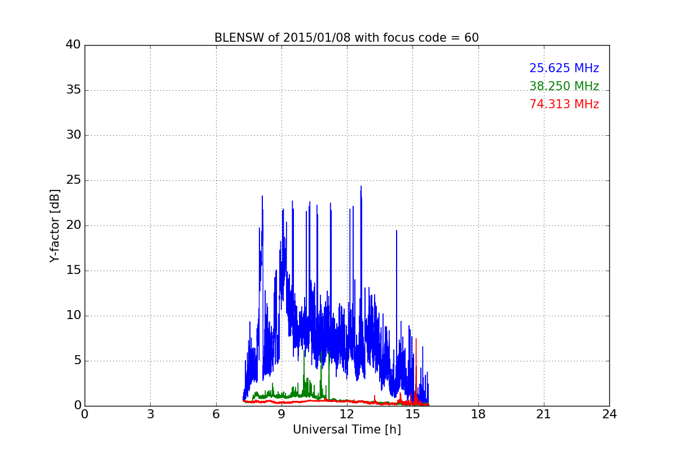Click y-axis tick label '5'

coord(77,361)
